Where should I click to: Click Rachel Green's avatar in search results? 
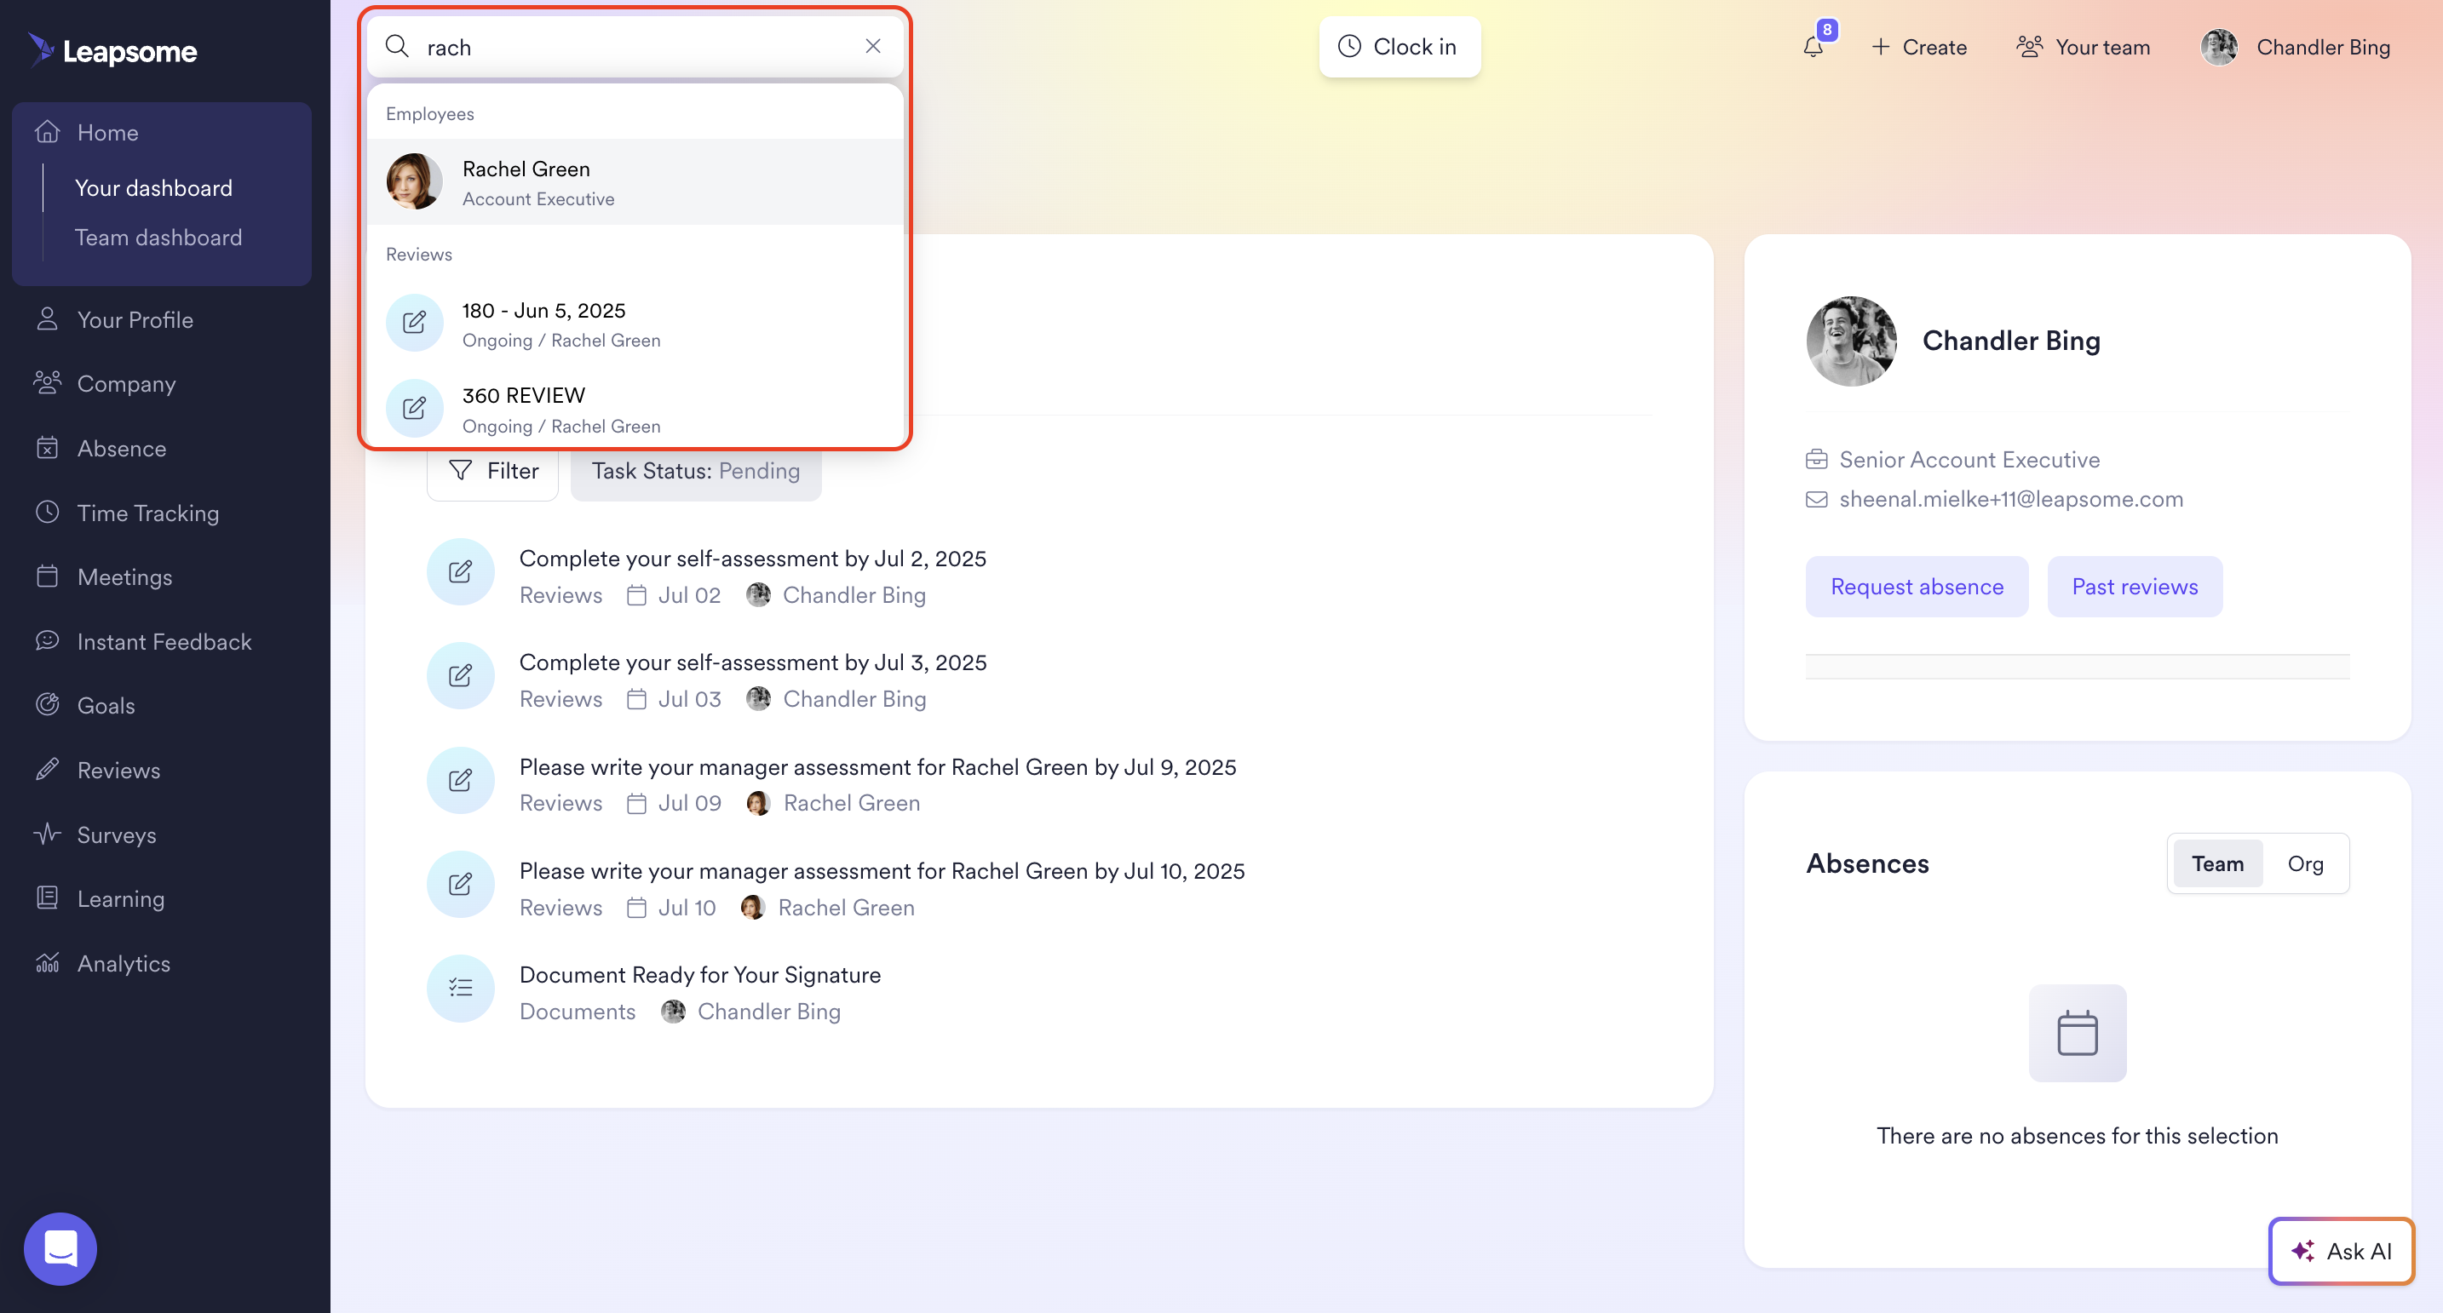click(x=415, y=182)
